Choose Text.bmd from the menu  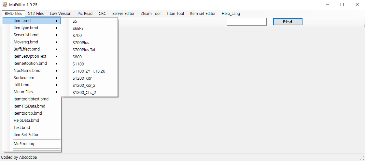click(x=32, y=127)
